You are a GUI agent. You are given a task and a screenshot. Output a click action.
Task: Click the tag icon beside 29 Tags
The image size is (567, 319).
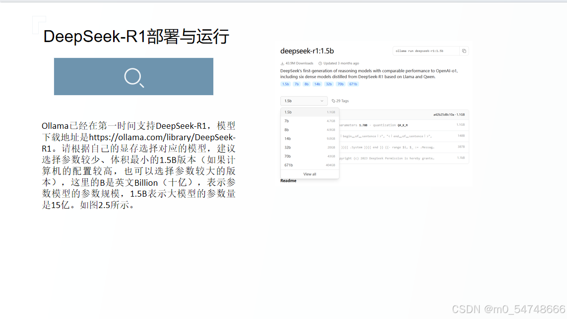pos(333,101)
